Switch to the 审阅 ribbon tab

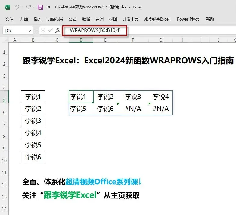tap(100, 19)
